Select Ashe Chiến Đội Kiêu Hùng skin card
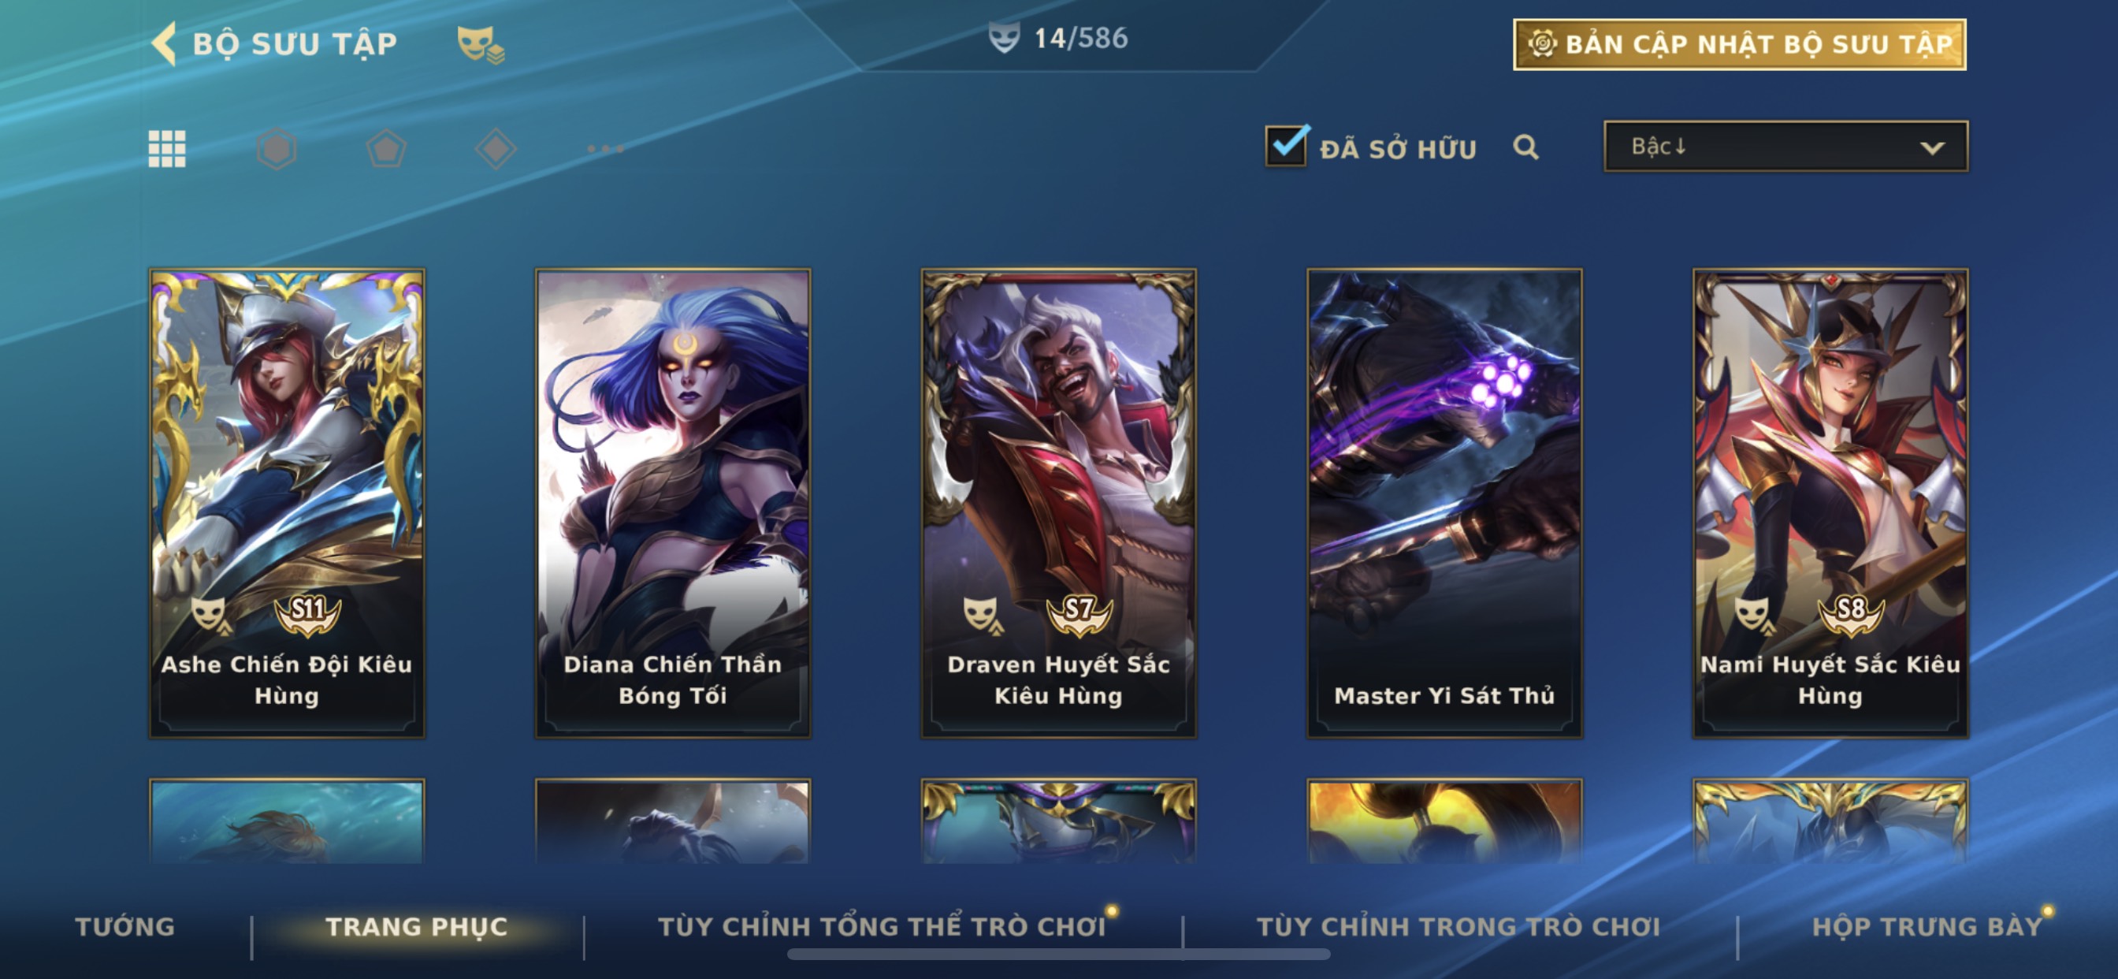Screen dimensions: 2118x979 [287, 503]
